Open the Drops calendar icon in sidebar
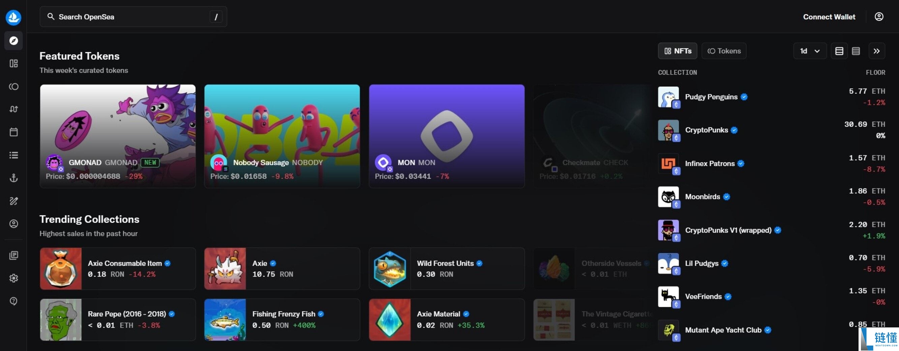The height and width of the screenshot is (351, 899). [x=13, y=132]
